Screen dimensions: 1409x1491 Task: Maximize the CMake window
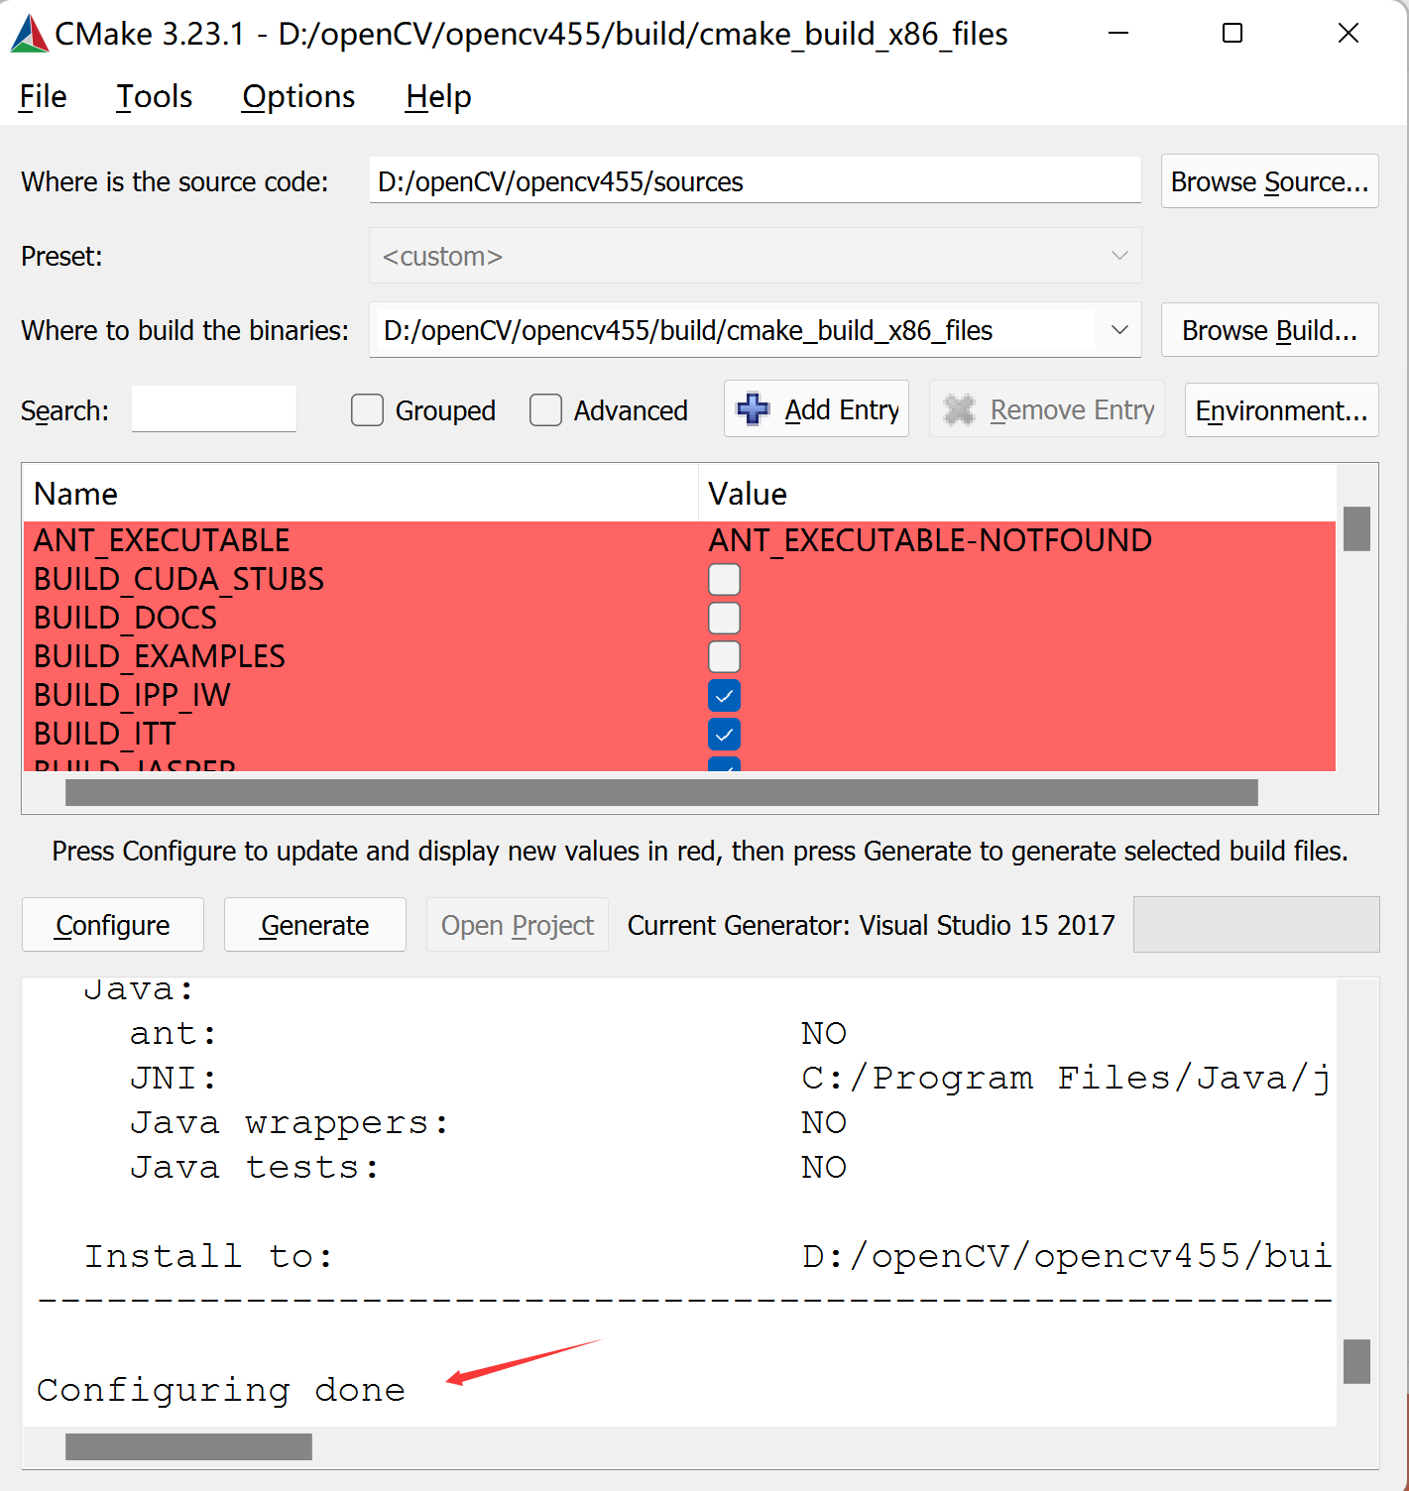pyautogui.click(x=1233, y=34)
